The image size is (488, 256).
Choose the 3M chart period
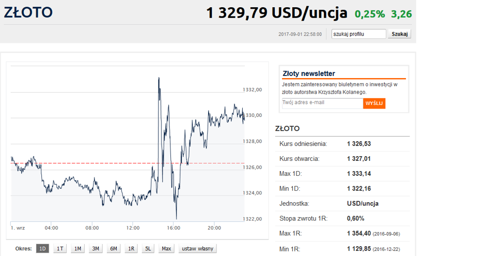tap(96, 249)
